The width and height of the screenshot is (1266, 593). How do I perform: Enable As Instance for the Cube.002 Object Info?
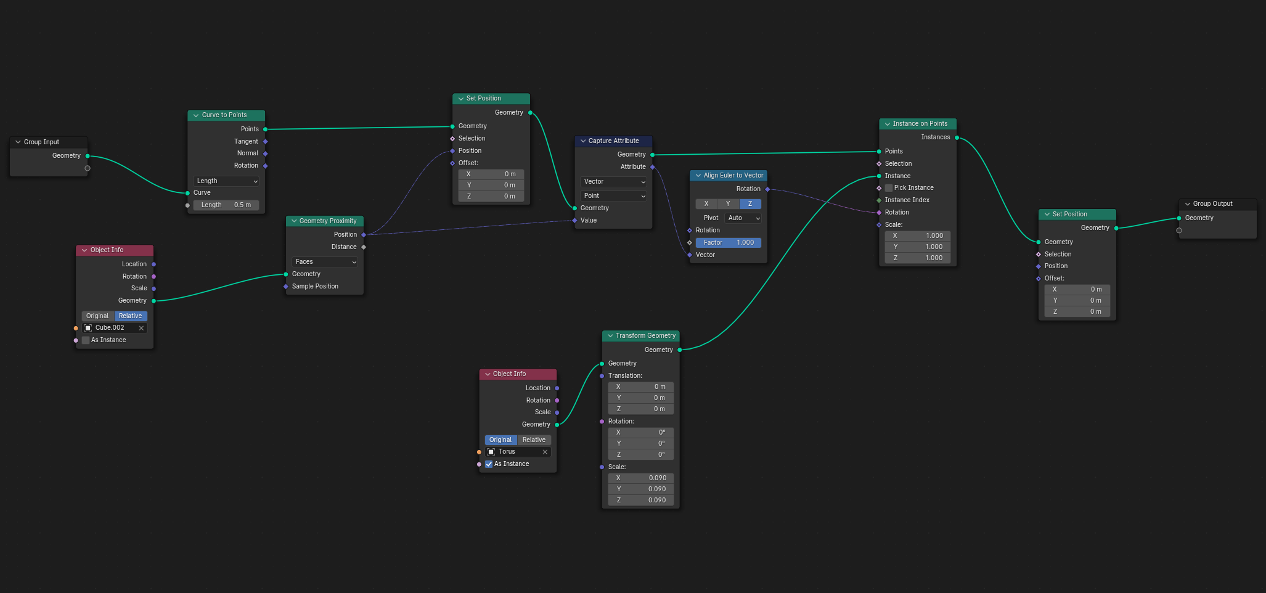coord(86,340)
